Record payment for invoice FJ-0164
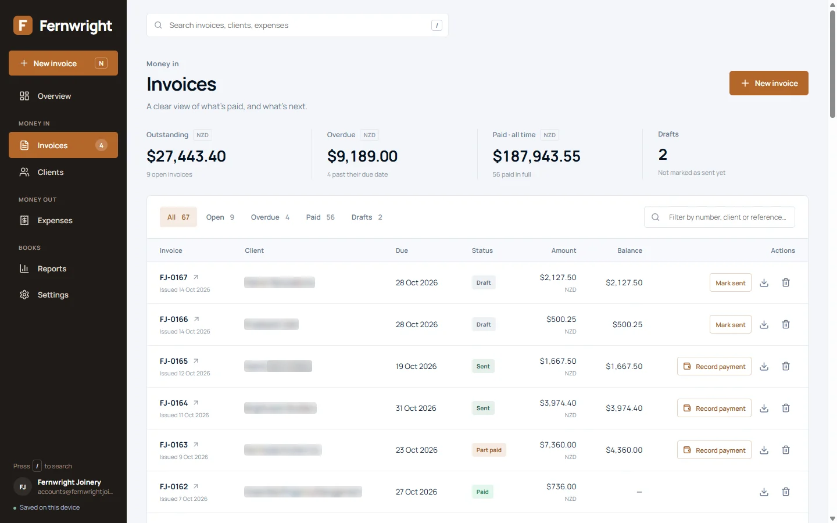 coord(714,408)
